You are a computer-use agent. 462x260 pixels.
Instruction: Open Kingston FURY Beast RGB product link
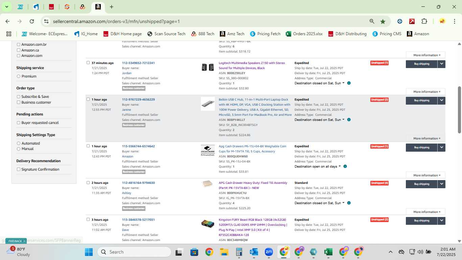click(253, 227)
